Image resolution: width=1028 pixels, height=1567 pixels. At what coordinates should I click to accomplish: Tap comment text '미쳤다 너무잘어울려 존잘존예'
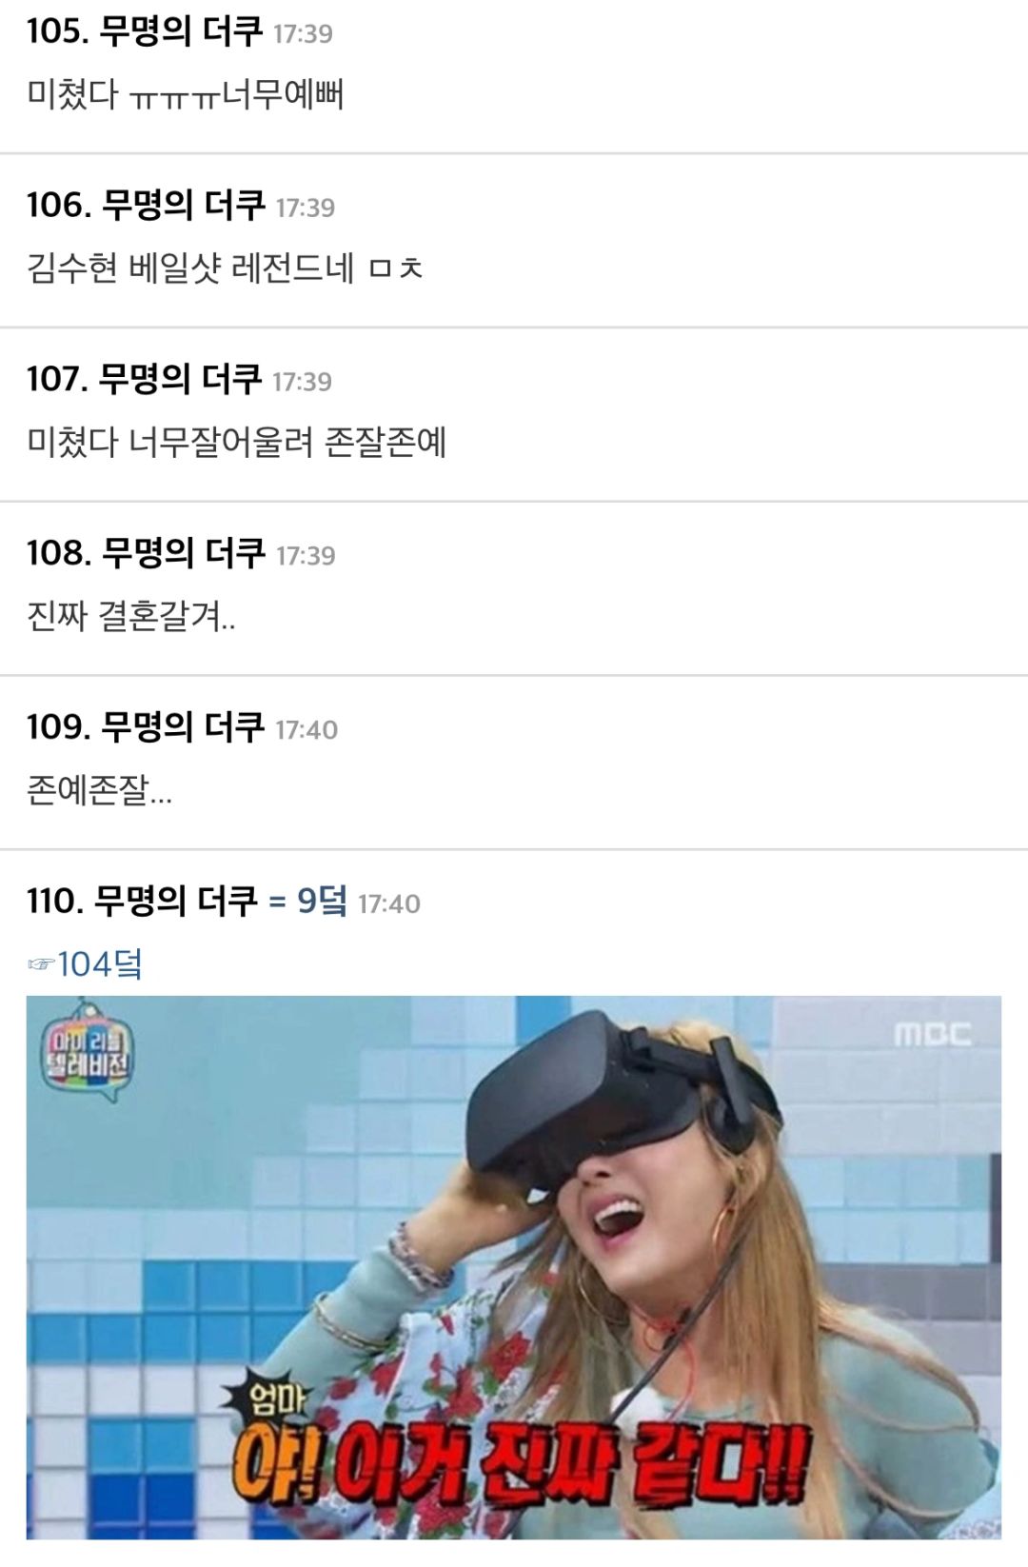coord(236,443)
